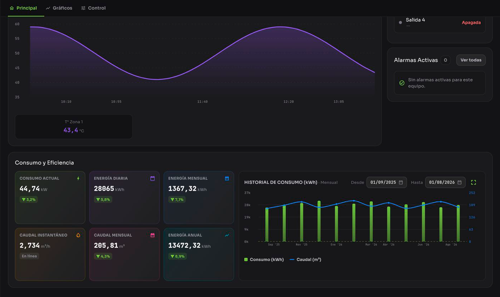Open the Desde date picker calendar
The image size is (500, 297).
[401, 182]
